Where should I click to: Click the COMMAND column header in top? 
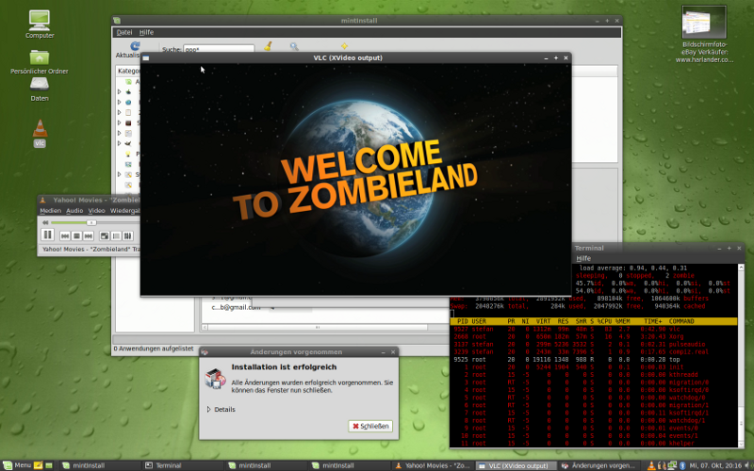680,321
